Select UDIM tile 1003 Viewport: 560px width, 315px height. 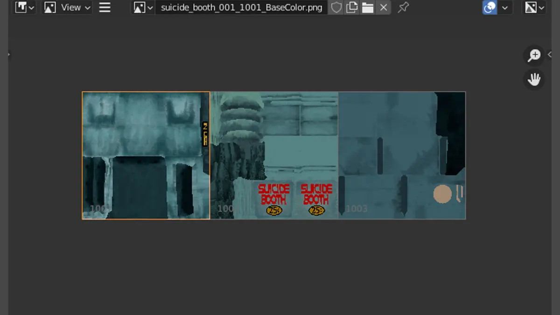[402, 155]
